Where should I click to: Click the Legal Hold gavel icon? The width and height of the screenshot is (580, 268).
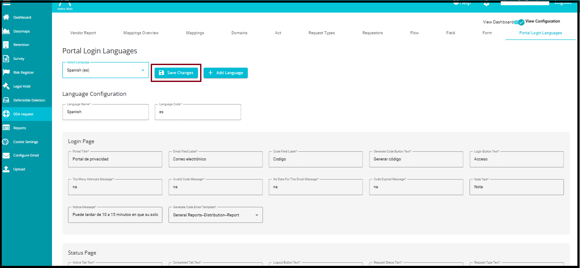(x=6, y=86)
